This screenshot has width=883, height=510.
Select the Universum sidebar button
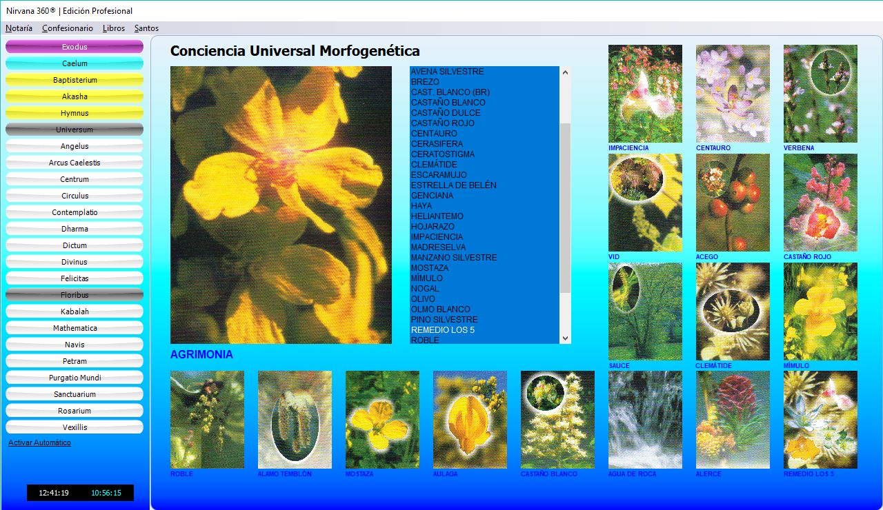coord(75,130)
